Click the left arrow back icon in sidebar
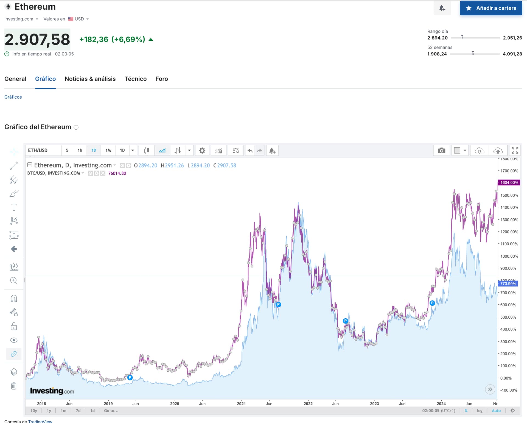 14,249
